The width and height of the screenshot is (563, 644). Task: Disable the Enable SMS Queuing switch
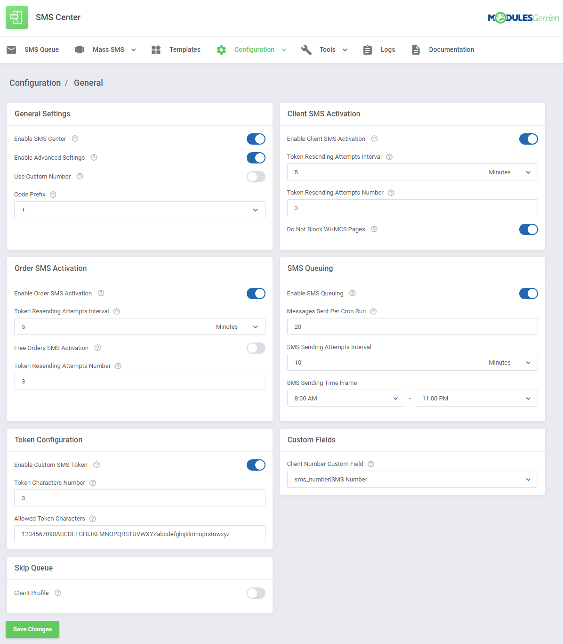pos(528,293)
